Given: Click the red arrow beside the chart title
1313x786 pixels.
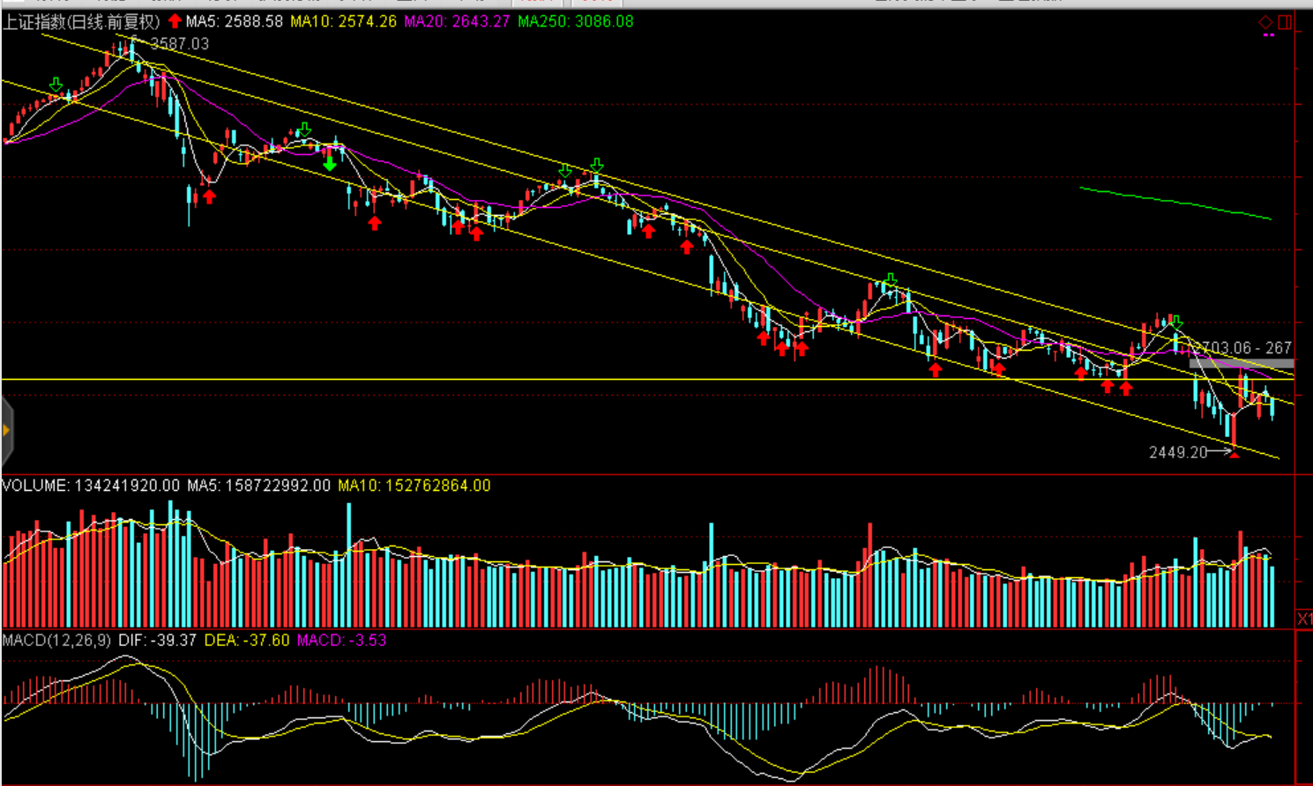Looking at the screenshot, I should pos(175,21).
